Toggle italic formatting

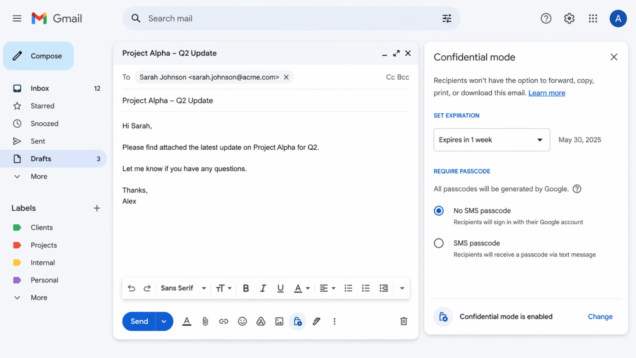pos(263,288)
